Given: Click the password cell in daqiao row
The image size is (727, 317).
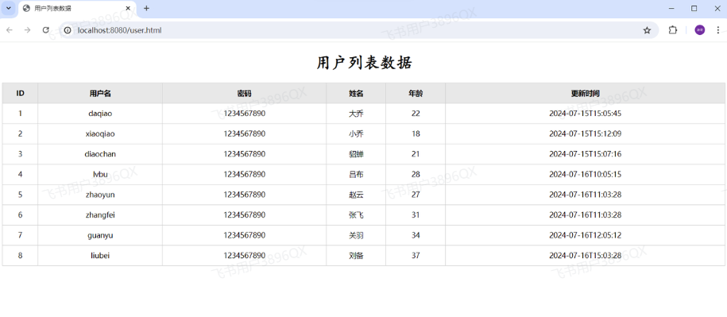Looking at the screenshot, I should [245, 114].
